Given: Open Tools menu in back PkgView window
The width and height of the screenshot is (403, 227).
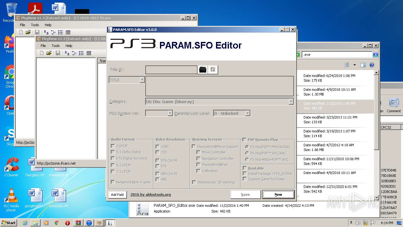Looking at the screenshot, I should tap(35, 25).
